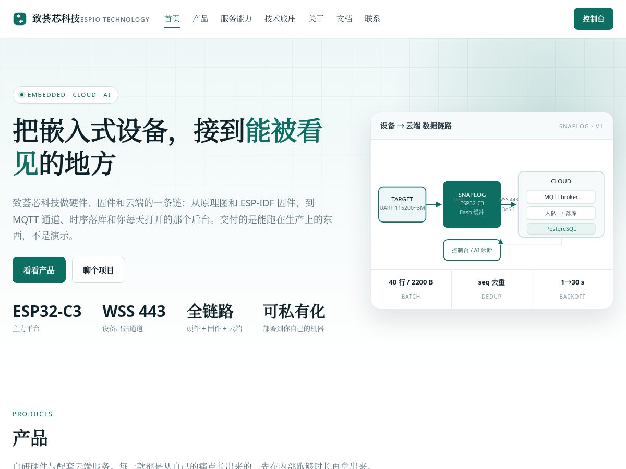
Task: Open 服务能力 in the navigation
Action: (x=236, y=19)
